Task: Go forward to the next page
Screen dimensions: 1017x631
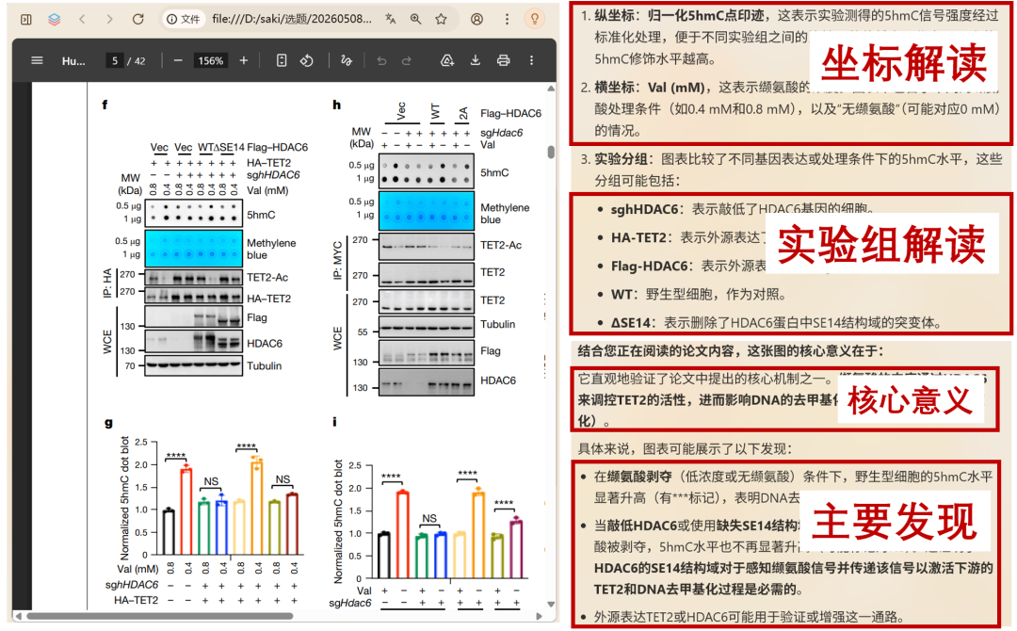Action: (x=109, y=20)
